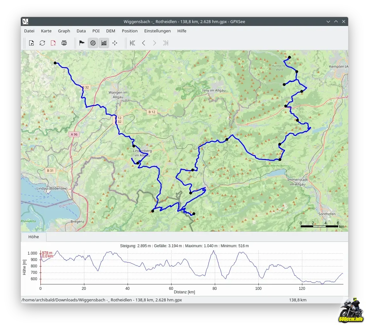This screenshot has height=328, width=369.
Task: Select the Höhe graph tab
Action: pos(34,237)
